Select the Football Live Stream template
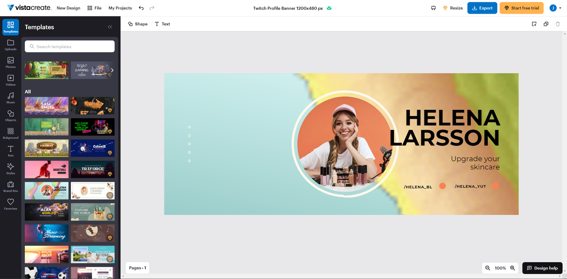Viewport: 567px width, 279px height. click(47, 272)
